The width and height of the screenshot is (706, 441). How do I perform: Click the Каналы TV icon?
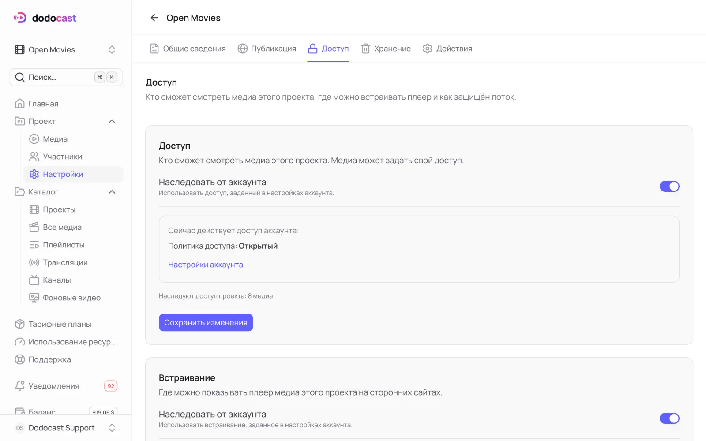click(34, 280)
